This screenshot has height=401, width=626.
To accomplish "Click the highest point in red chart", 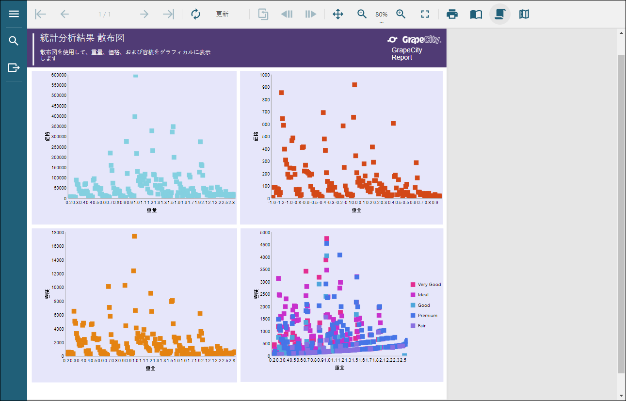I will (354, 85).
